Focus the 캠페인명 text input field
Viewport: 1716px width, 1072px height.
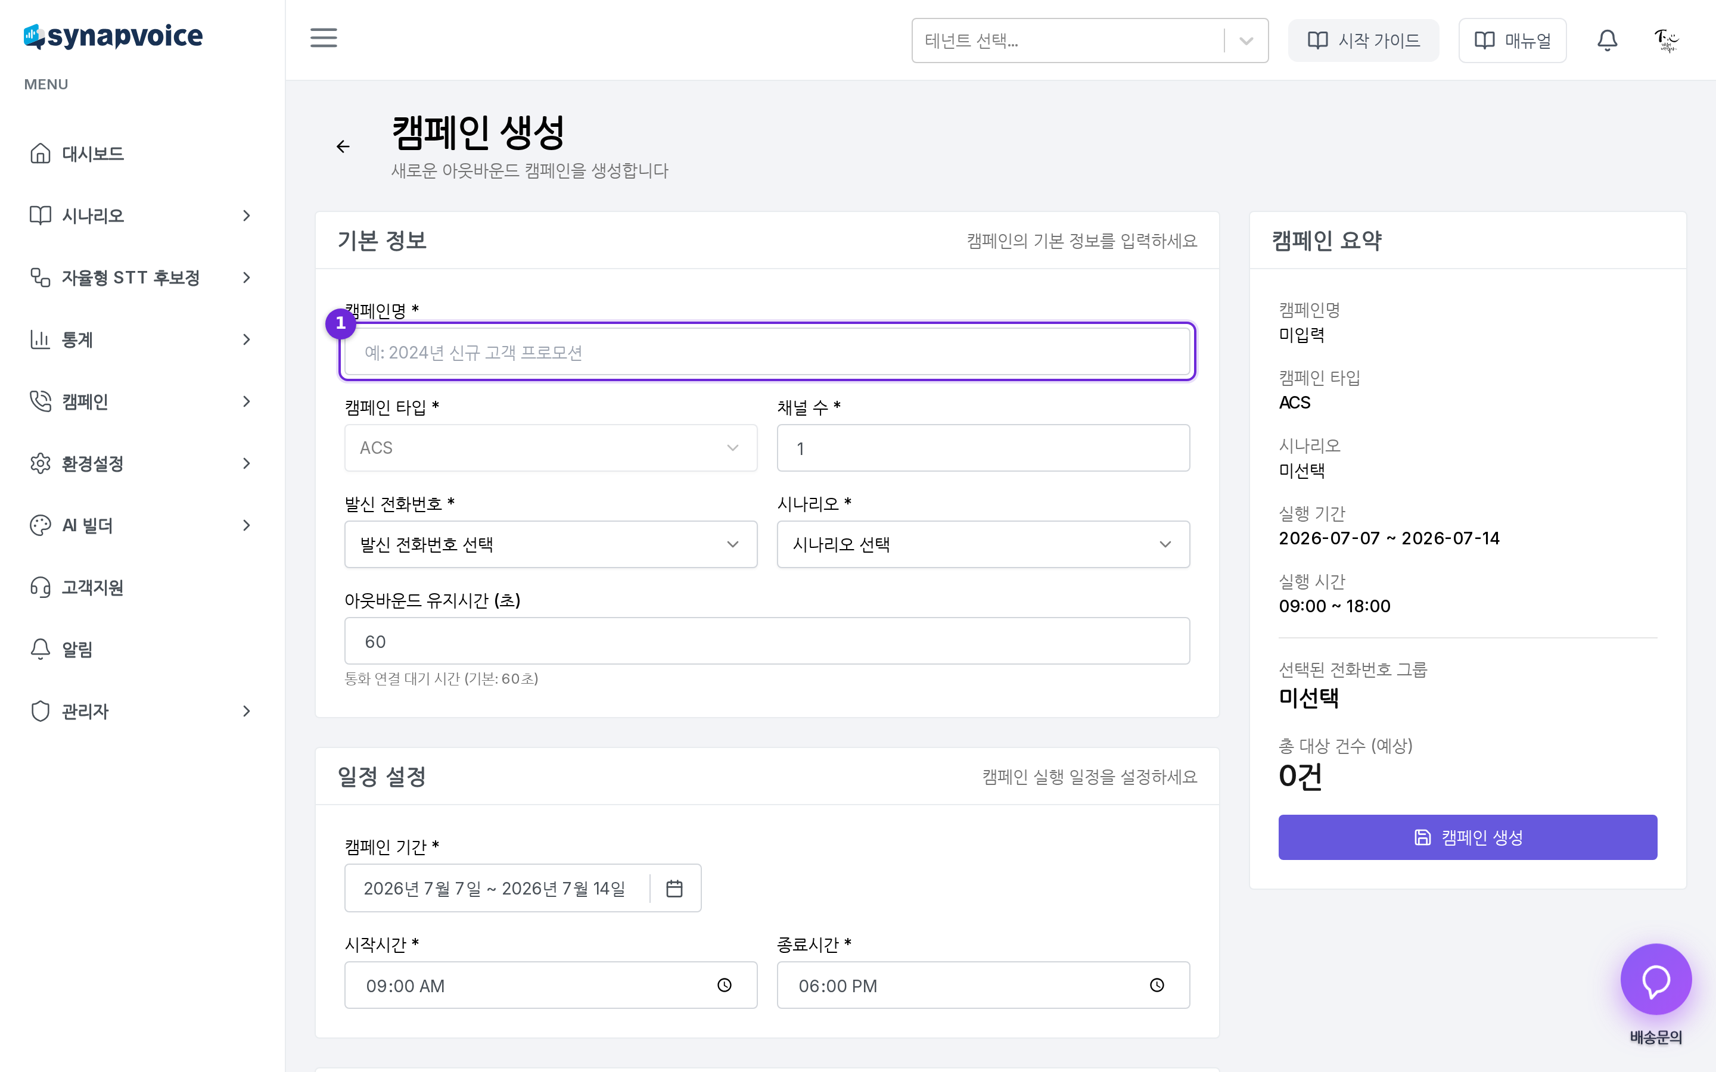point(766,351)
